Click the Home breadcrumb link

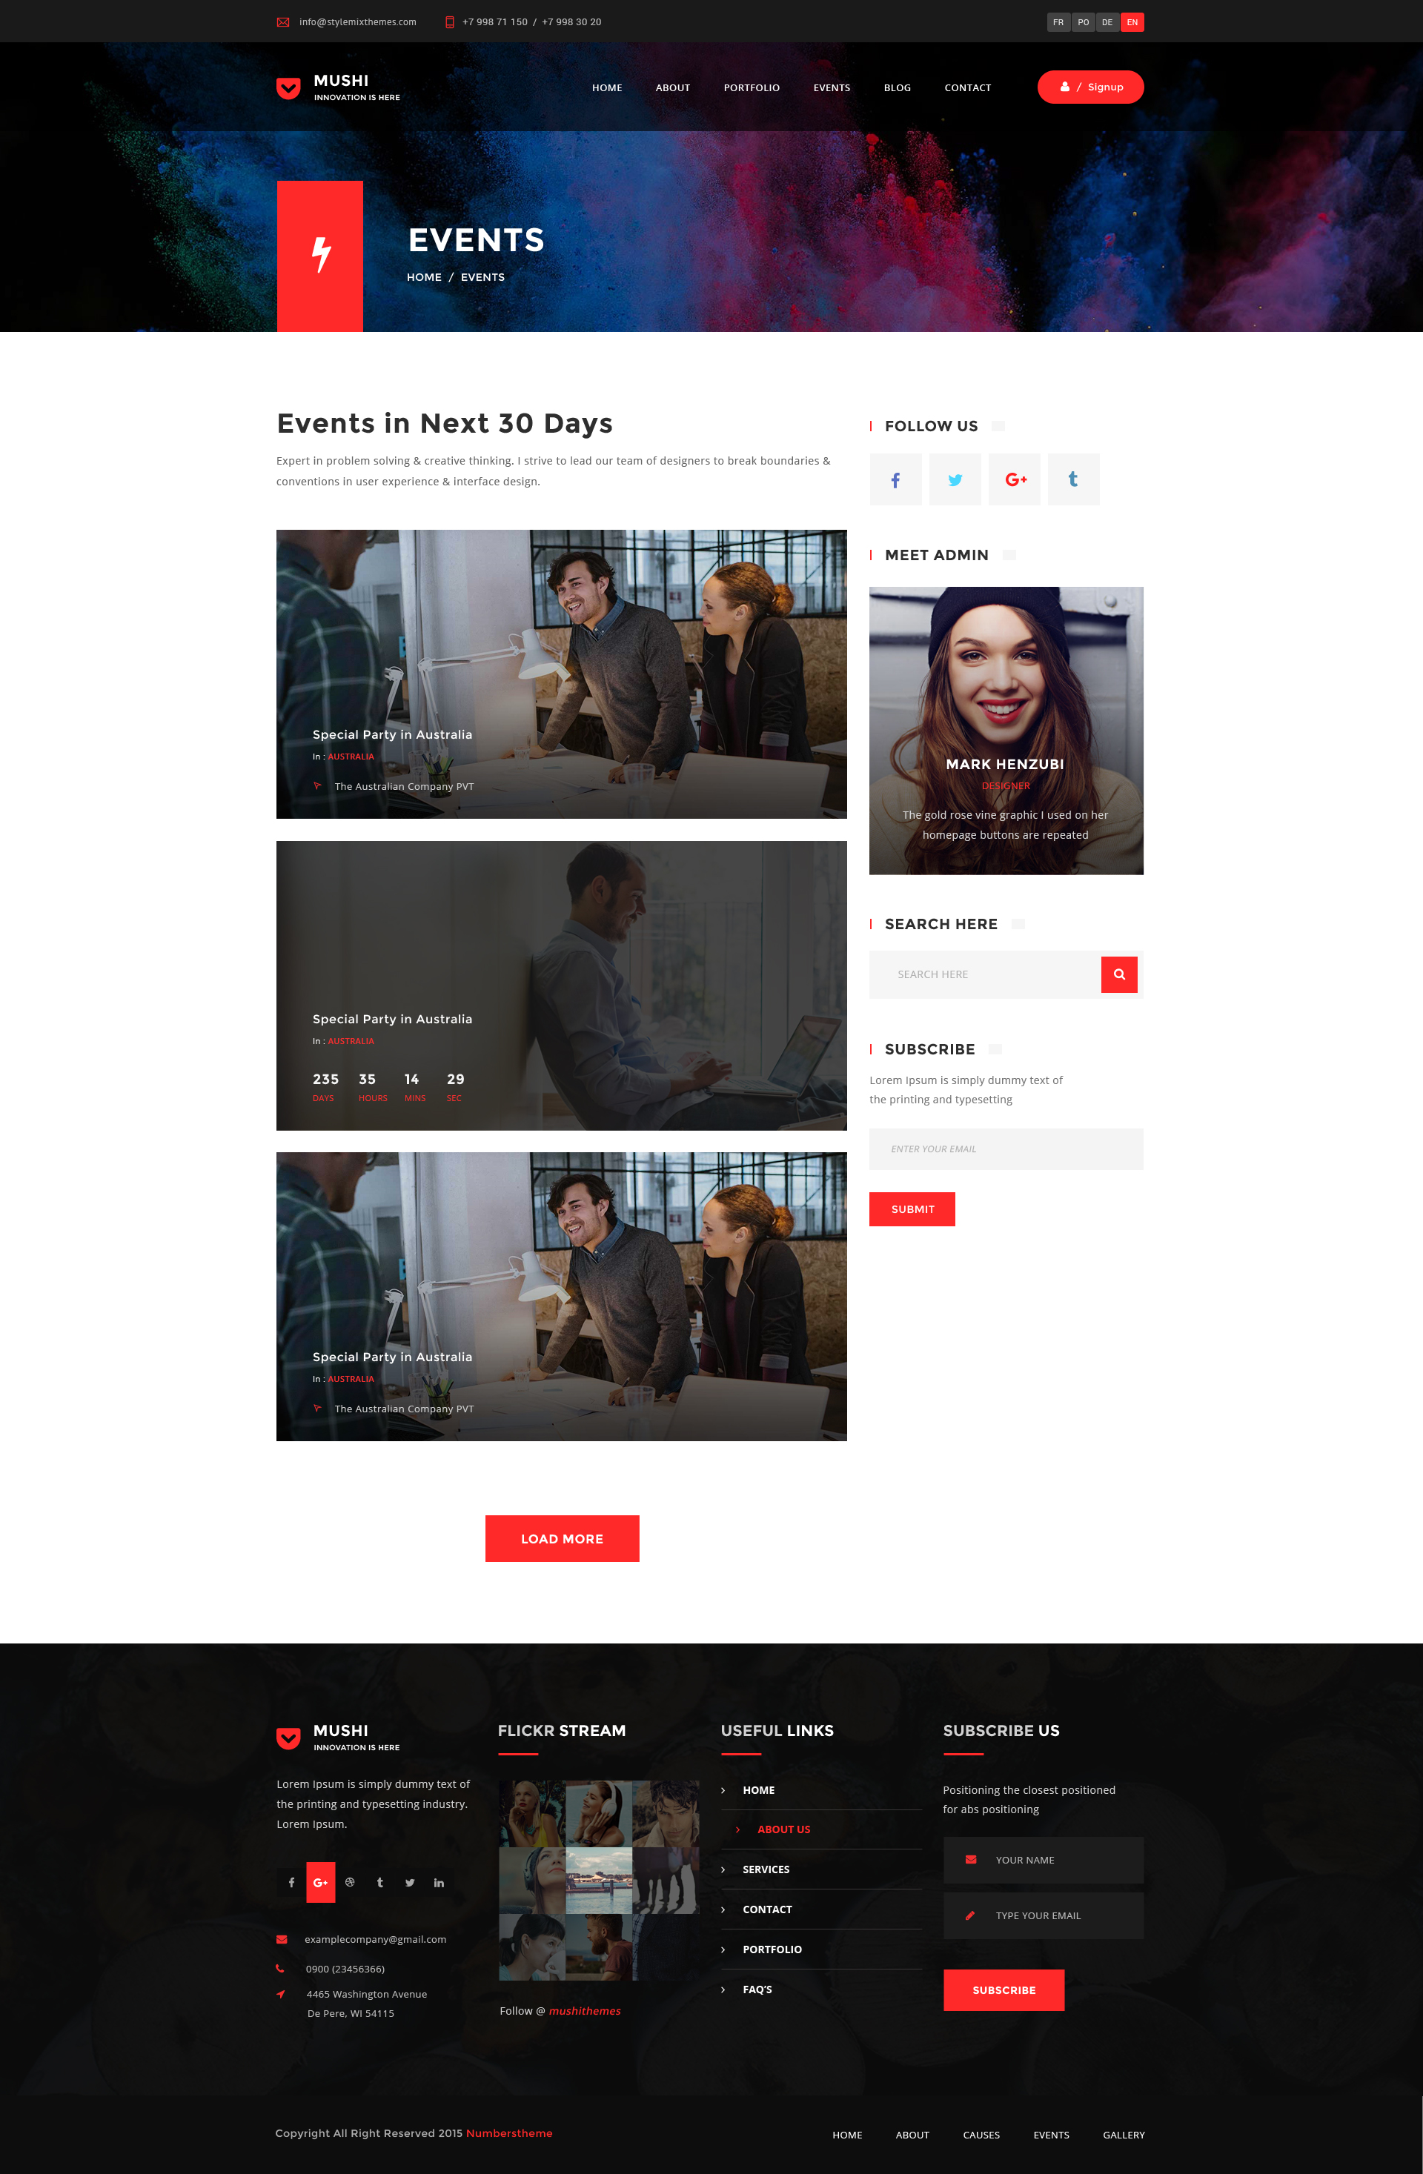tap(423, 277)
